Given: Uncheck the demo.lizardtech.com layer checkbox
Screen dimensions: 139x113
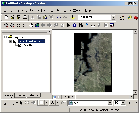Looking at the screenshot, I should coord(15,41).
